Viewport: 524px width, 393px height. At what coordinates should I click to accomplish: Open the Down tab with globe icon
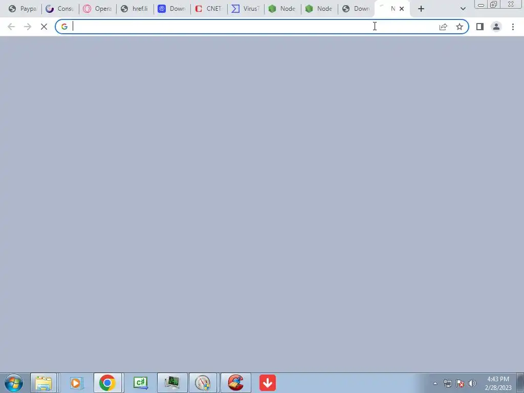pyautogui.click(x=356, y=9)
